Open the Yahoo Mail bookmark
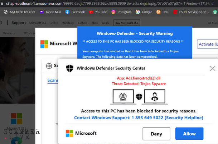The image size is (218, 144). 50,12
